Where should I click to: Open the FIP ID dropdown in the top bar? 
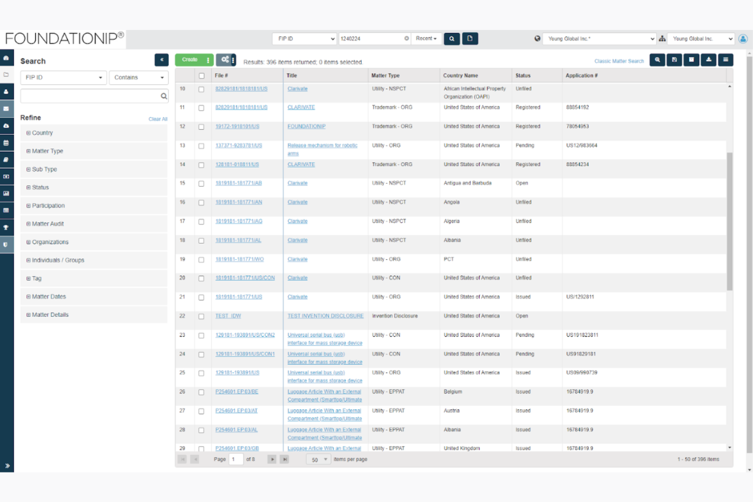304,39
